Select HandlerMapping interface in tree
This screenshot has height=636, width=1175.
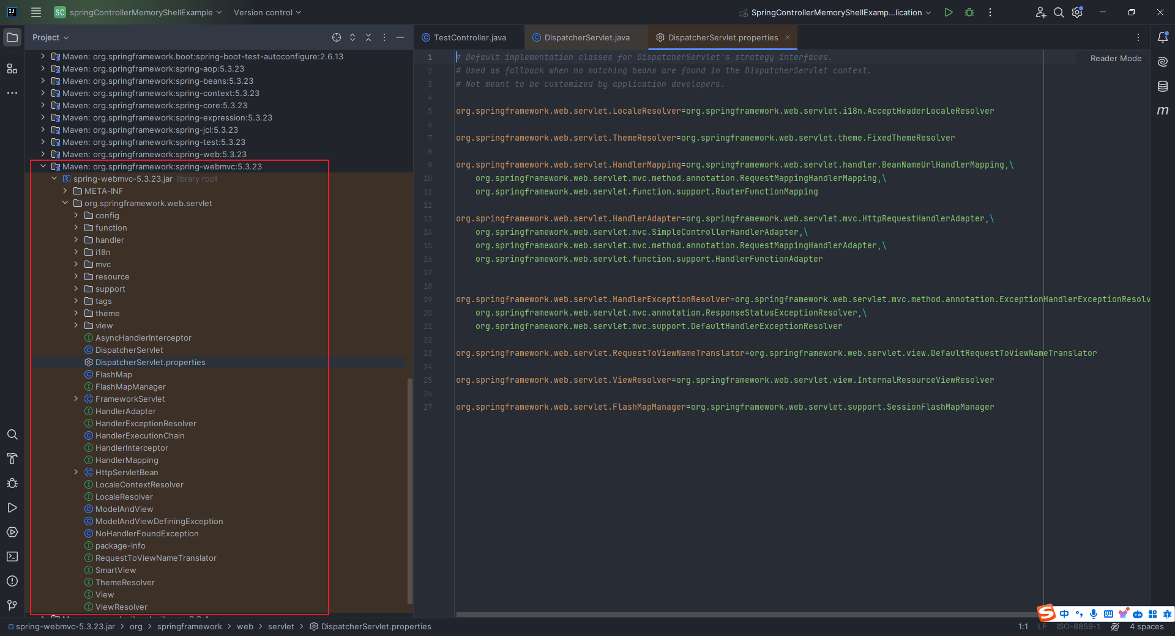[x=127, y=460]
